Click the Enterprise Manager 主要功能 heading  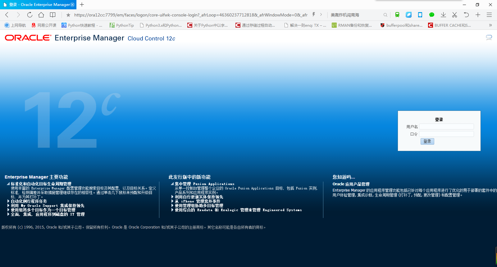click(x=36, y=177)
